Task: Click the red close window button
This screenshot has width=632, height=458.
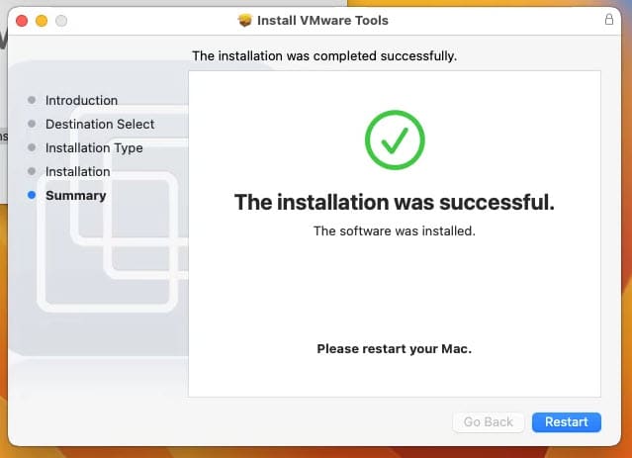Action: (22, 21)
